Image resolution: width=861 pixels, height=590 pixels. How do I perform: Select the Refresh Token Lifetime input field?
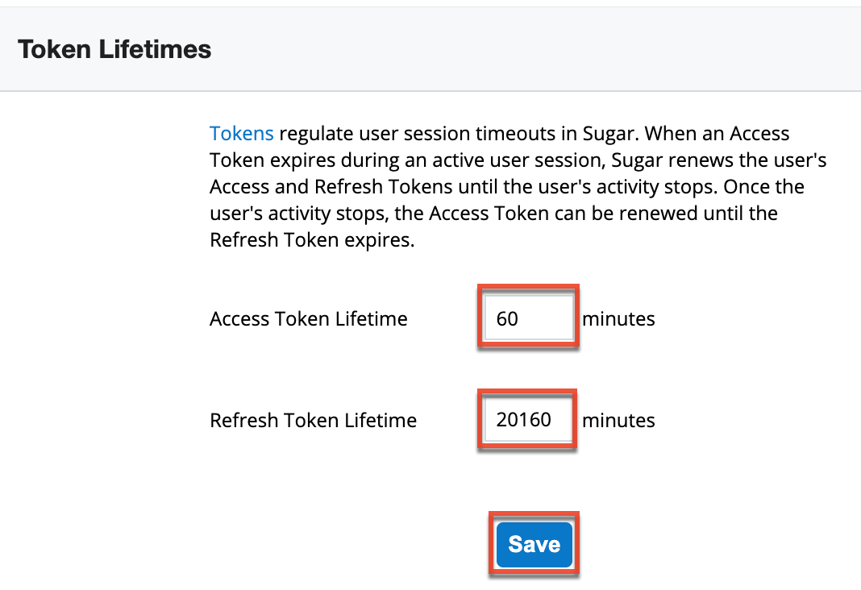tap(526, 419)
